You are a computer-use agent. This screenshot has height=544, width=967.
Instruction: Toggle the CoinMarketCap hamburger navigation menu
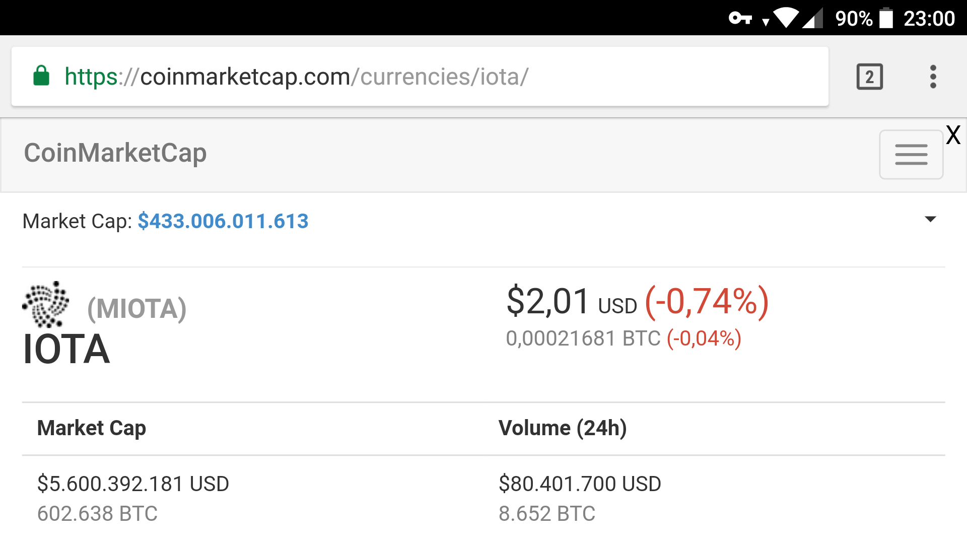coord(911,154)
